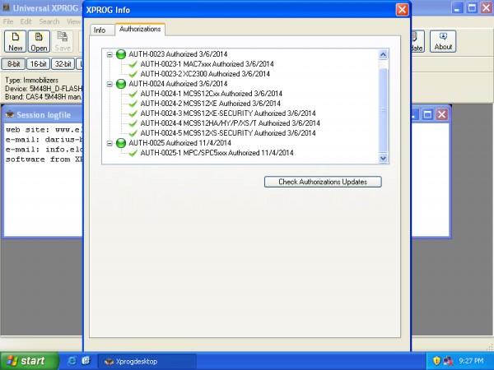The width and height of the screenshot is (494, 370).
Task: Close the XPROG Info dialog
Action: click(402, 10)
